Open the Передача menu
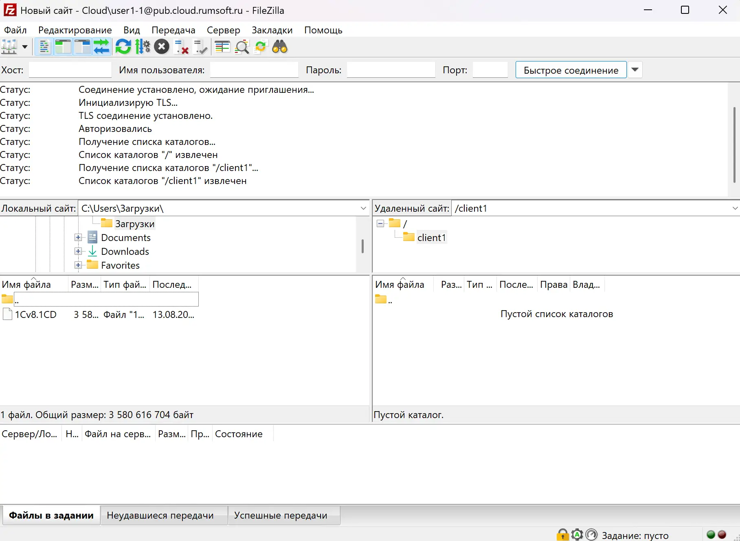Screen dimensions: 740x541 [173, 30]
